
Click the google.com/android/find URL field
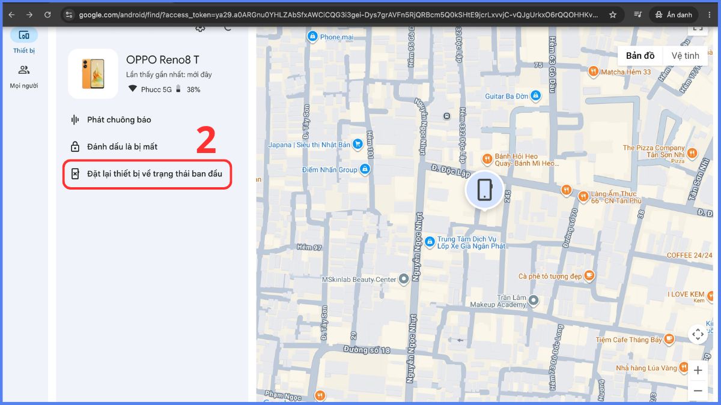coord(338,14)
